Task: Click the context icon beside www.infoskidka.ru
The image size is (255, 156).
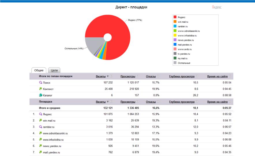Action: [41, 139]
